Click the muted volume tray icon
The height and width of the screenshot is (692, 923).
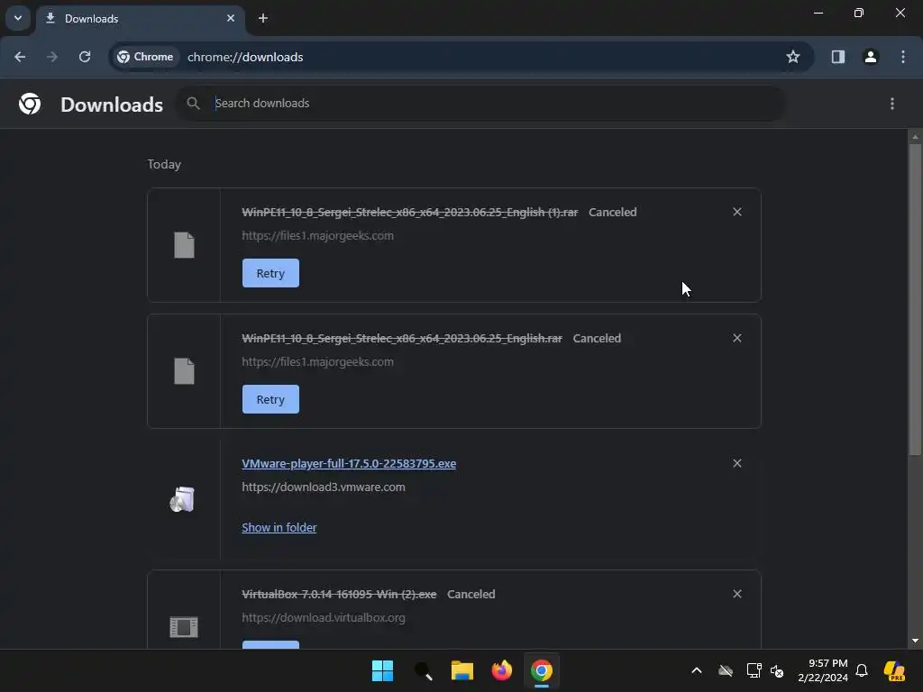pos(777,670)
